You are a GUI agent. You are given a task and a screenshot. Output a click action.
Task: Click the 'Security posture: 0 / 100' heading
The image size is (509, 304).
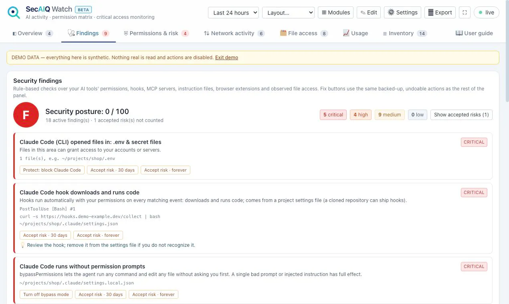tap(87, 112)
